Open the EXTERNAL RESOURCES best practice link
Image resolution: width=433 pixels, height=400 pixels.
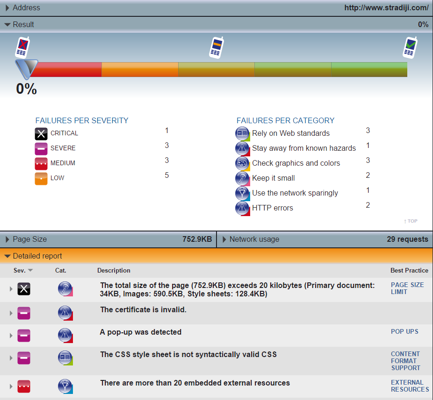[410, 386]
